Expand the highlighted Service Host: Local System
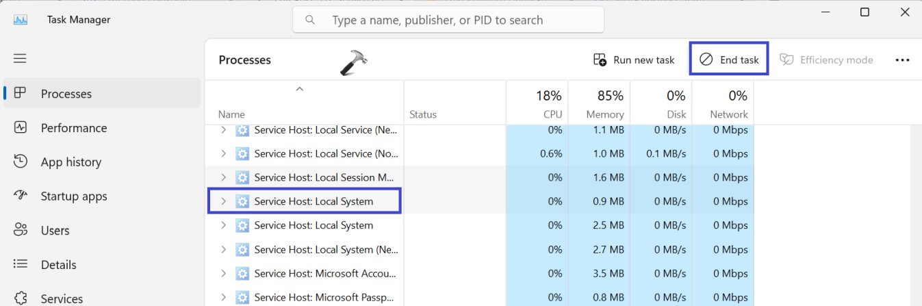This screenshot has width=922, height=306. pos(223,201)
